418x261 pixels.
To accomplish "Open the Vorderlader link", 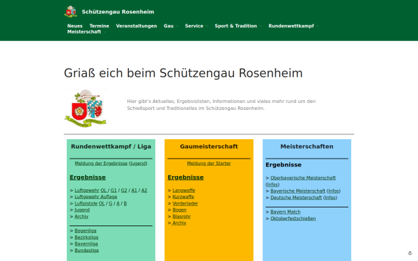I will pos(185,203).
